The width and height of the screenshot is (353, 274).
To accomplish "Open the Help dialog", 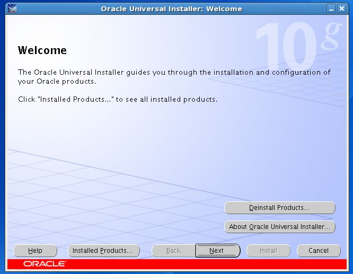I will pyautogui.click(x=35, y=251).
